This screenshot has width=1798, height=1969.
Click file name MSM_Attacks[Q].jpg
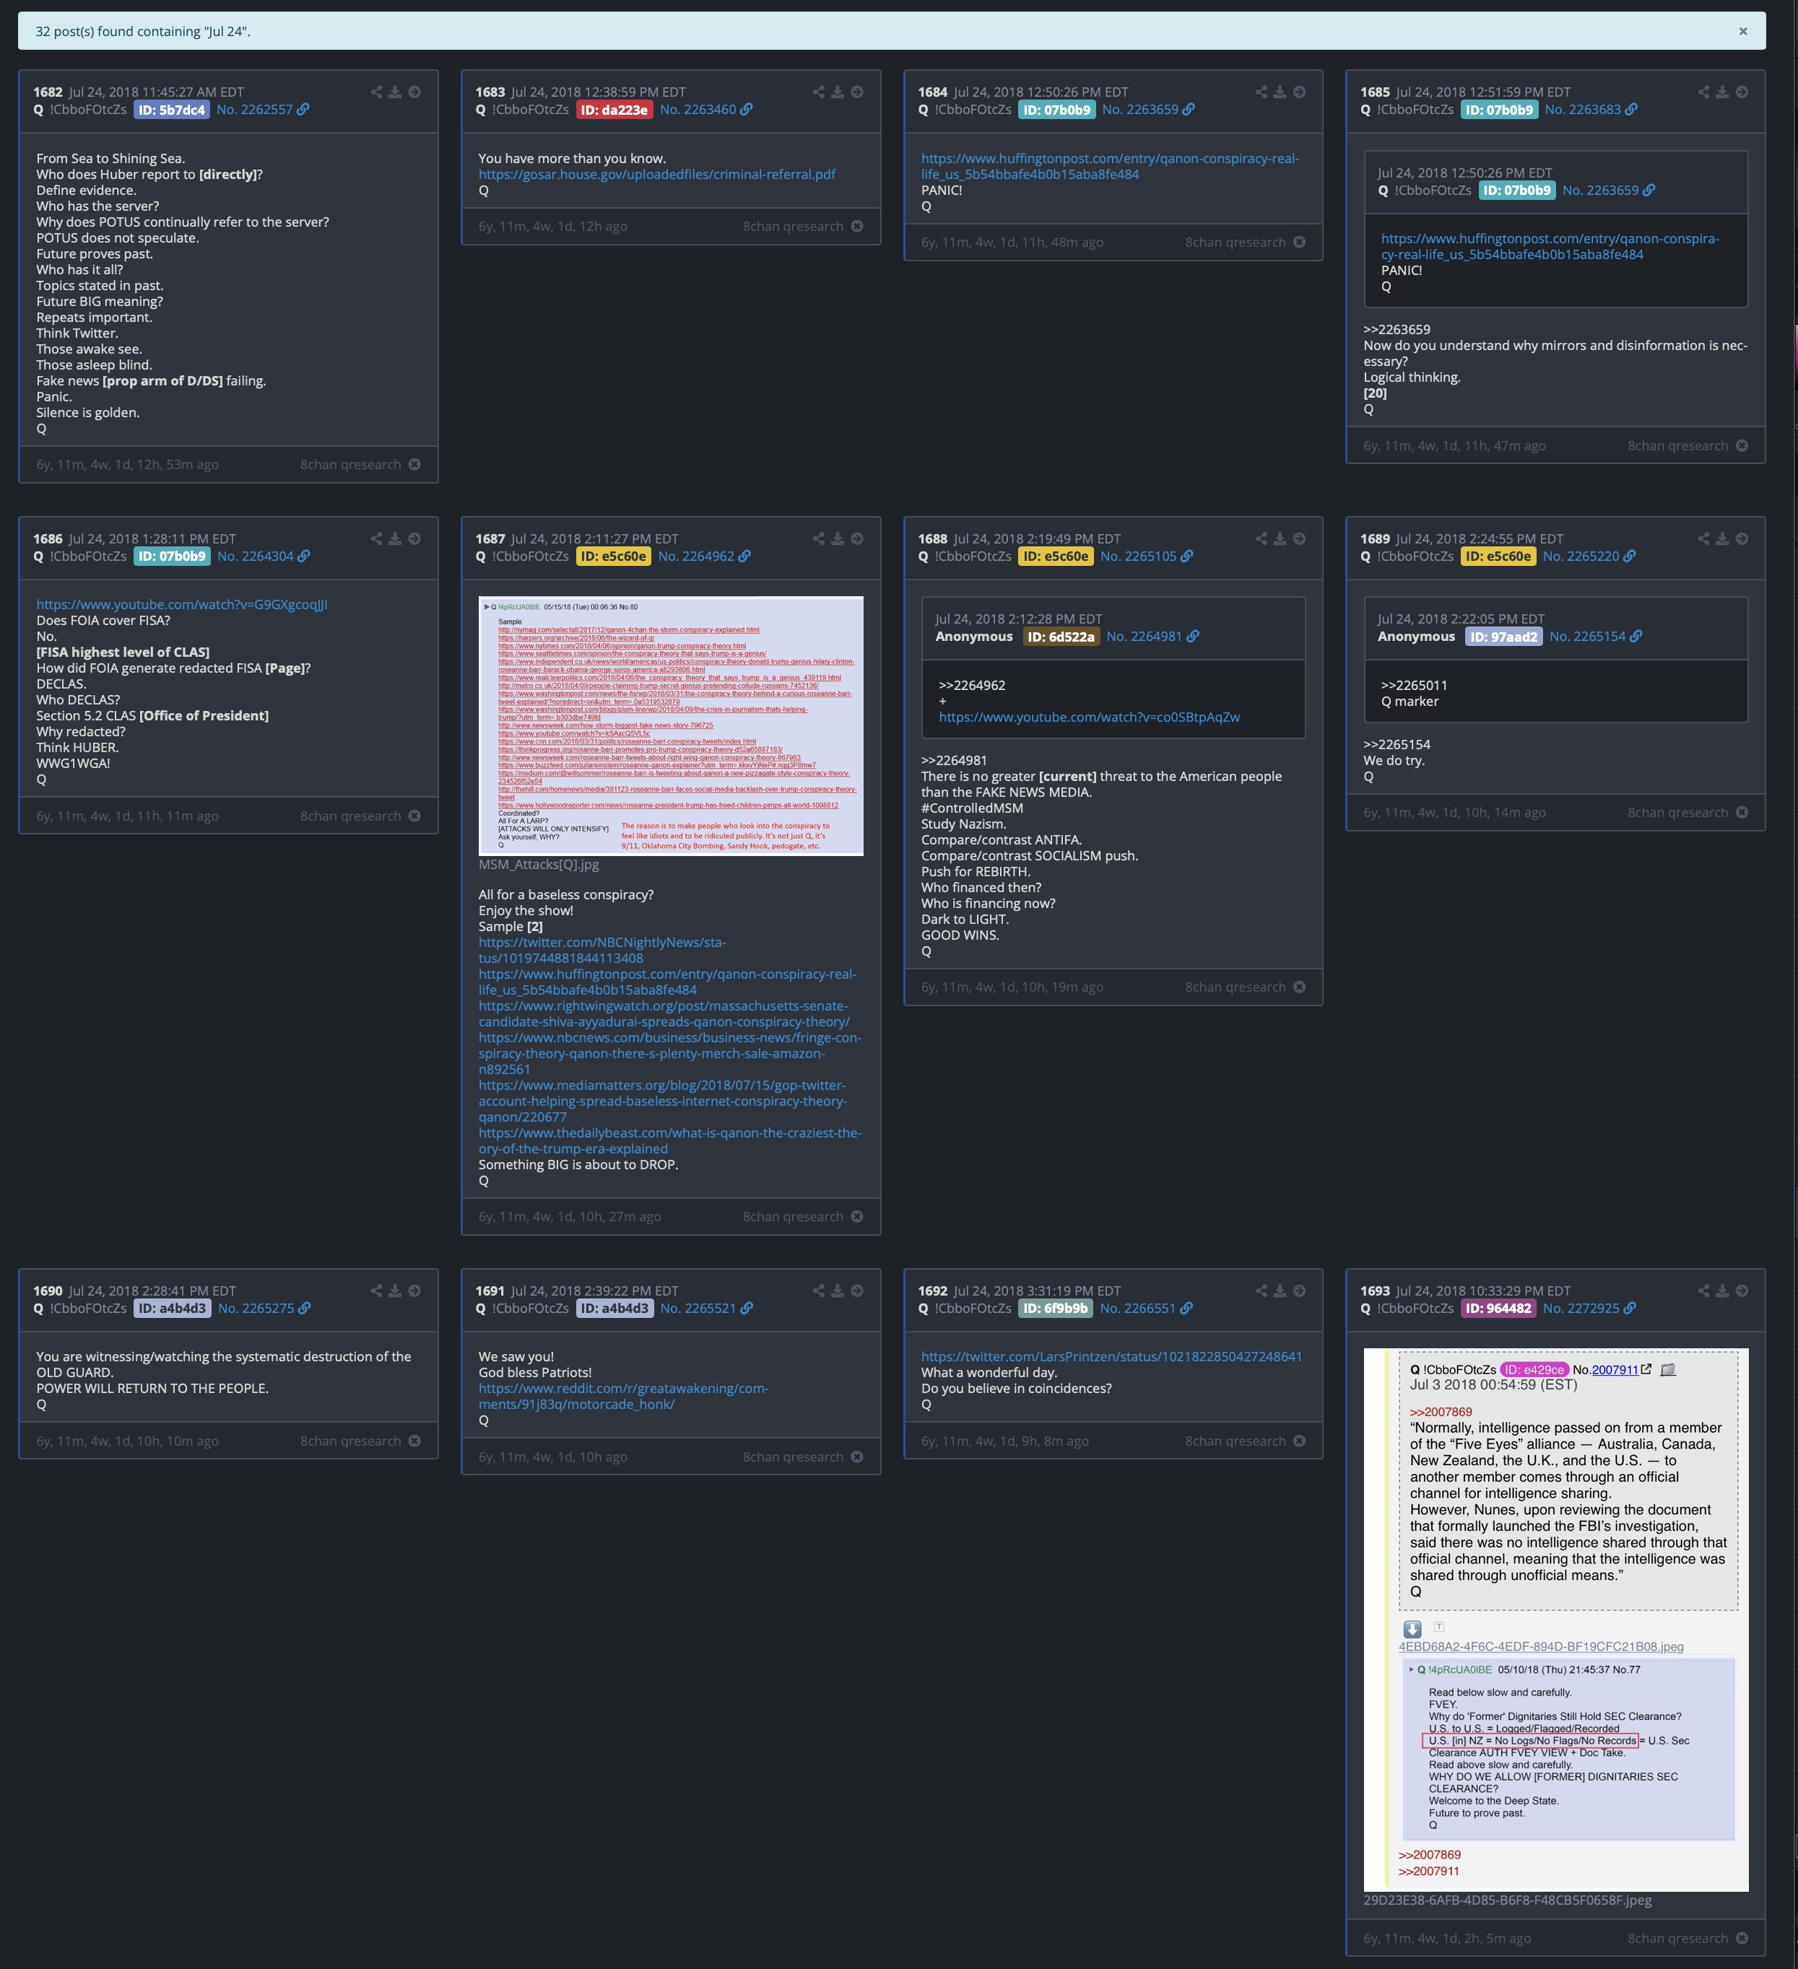[539, 865]
